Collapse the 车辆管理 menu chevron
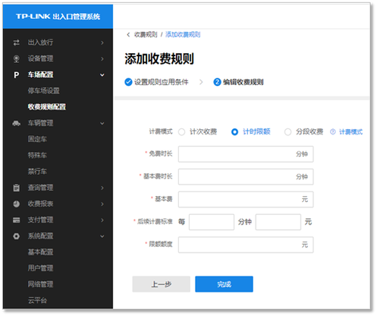Screen dimensions: 377x316 (102, 124)
